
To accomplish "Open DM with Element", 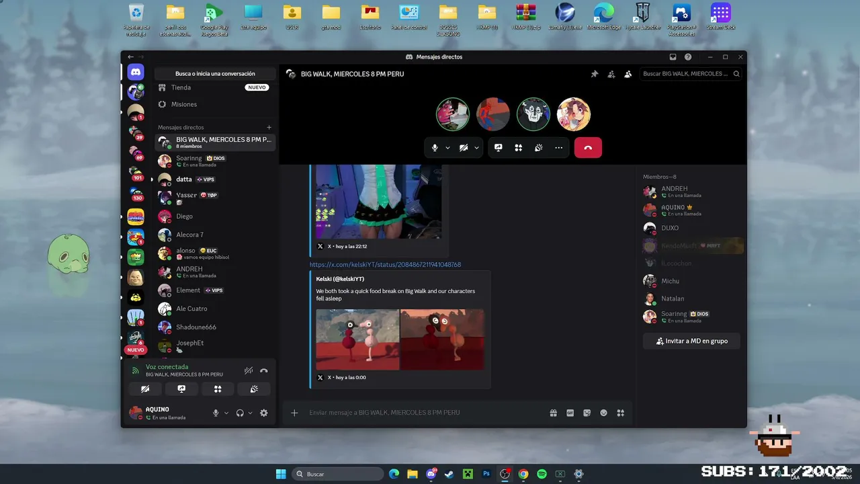I will coord(215,290).
